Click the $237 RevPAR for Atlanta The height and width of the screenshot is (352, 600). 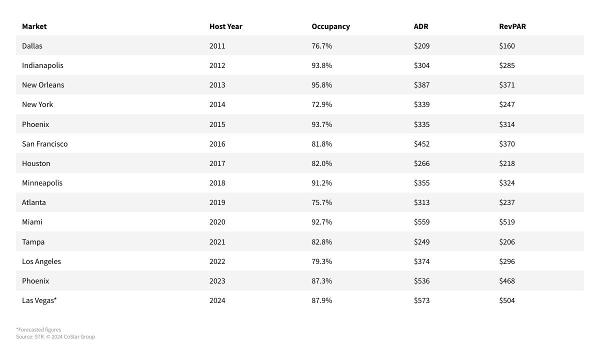click(x=506, y=202)
